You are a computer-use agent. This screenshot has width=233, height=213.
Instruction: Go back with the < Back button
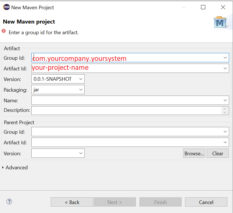point(72,202)
